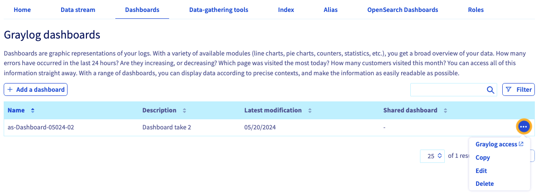Click the Add a dashboard button

click(x=36, y=89)
